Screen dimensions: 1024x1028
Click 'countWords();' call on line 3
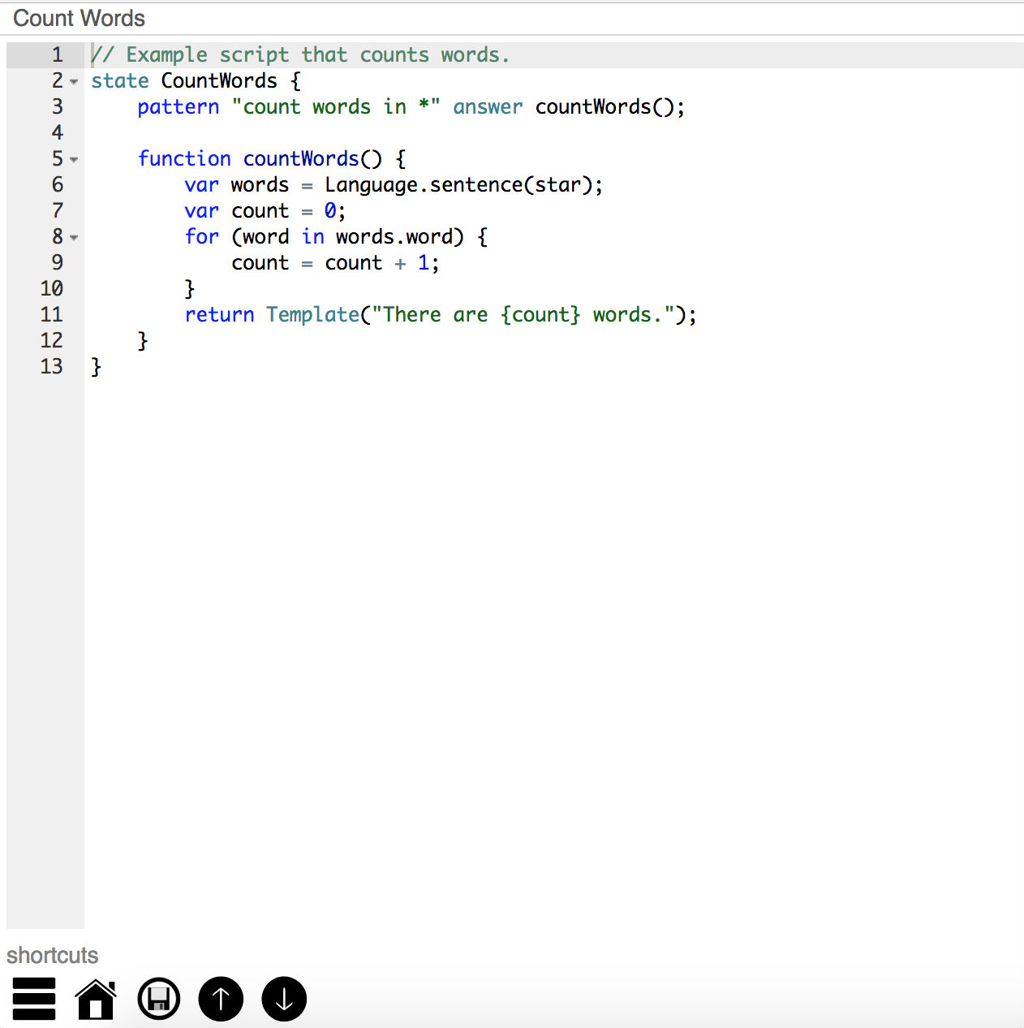[x=610, y=106]
